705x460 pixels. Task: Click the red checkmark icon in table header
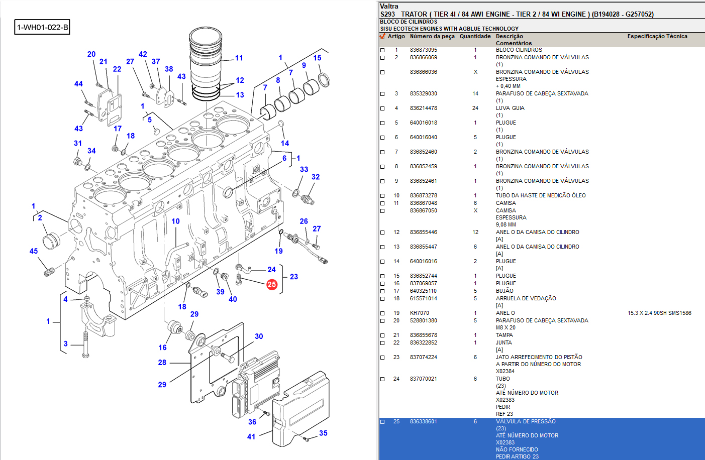tap(382, 36)
